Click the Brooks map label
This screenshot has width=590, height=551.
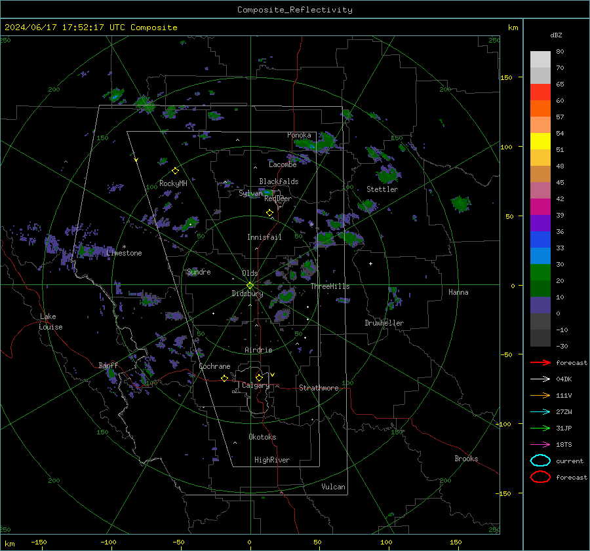coord(466,459)
